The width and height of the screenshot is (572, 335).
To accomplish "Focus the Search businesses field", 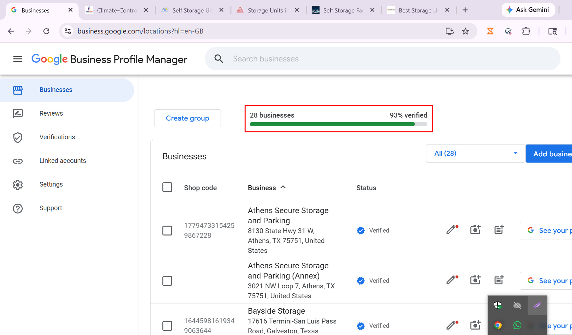I will coord(383,59).
